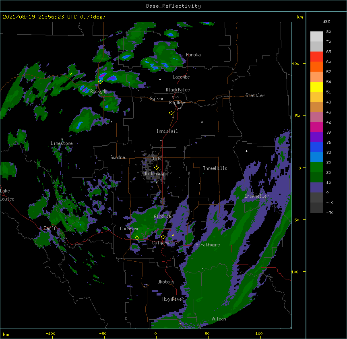Screen dimensions: 347x339
Task: Click the yellow V marker above Calgary
Action: pyautogui.click(x=173, y=235)
